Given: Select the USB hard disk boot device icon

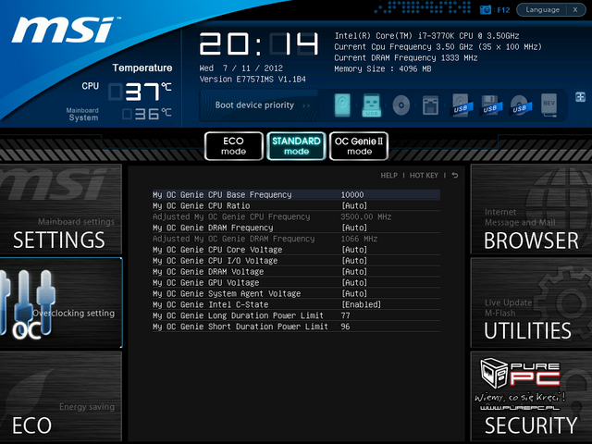Looking at the screenshot, I should 462,105.
